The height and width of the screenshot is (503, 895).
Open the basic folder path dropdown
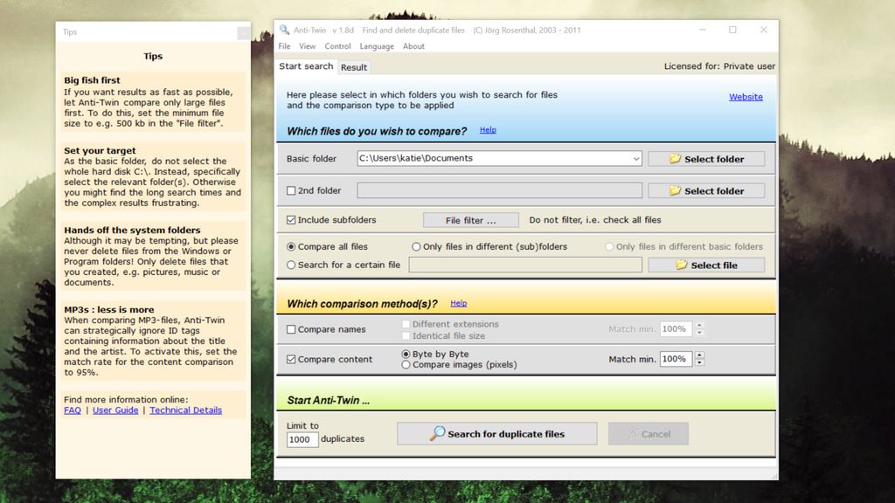tap(635, 158)
